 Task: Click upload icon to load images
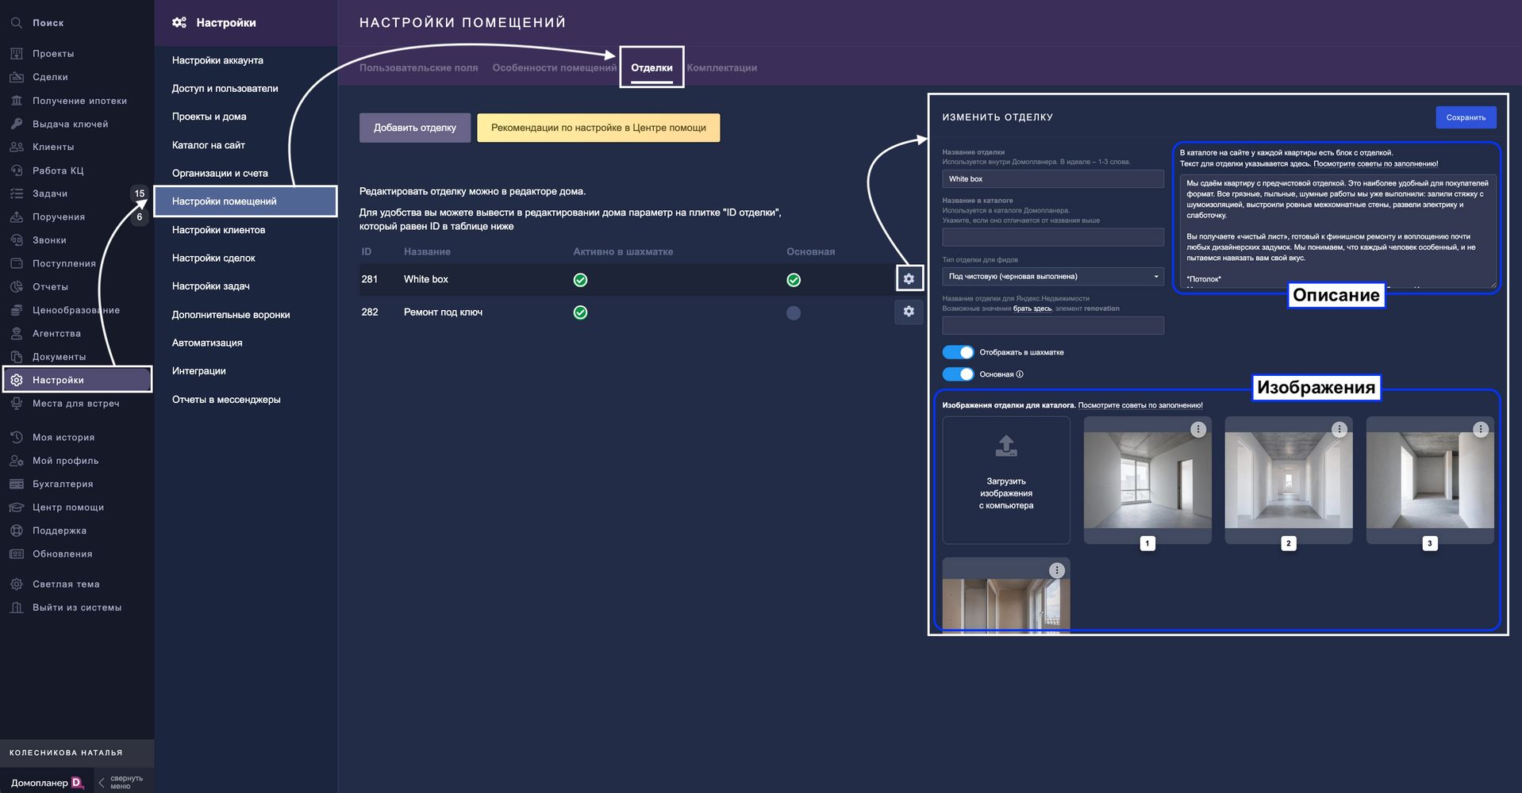[1005, 446]
